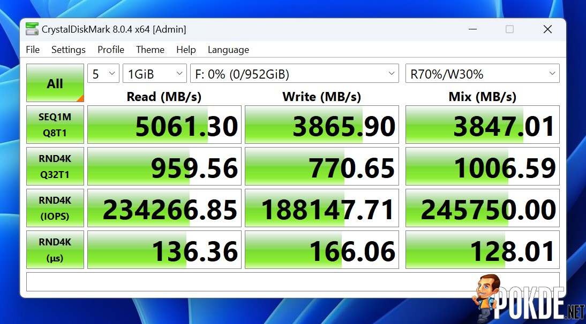Run the RND4K (IOPS) test

click(55, 208)
